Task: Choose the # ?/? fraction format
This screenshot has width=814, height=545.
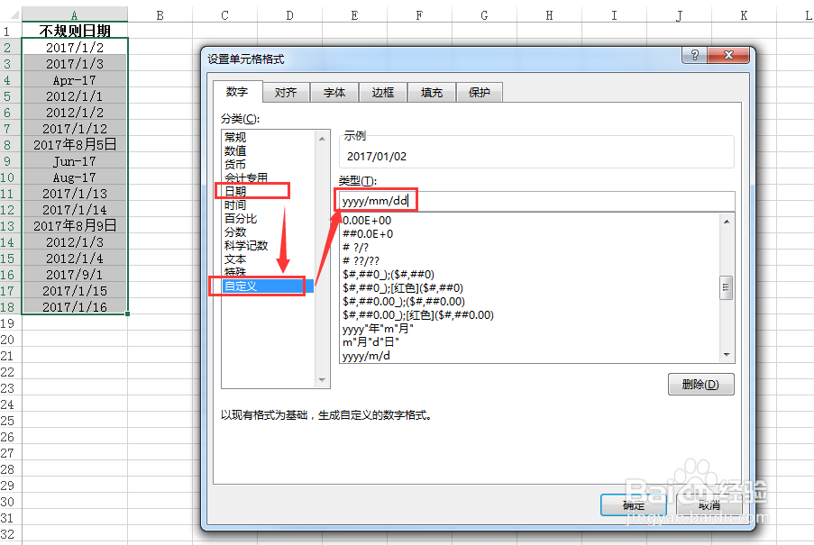Action: [x=355, y=248]
